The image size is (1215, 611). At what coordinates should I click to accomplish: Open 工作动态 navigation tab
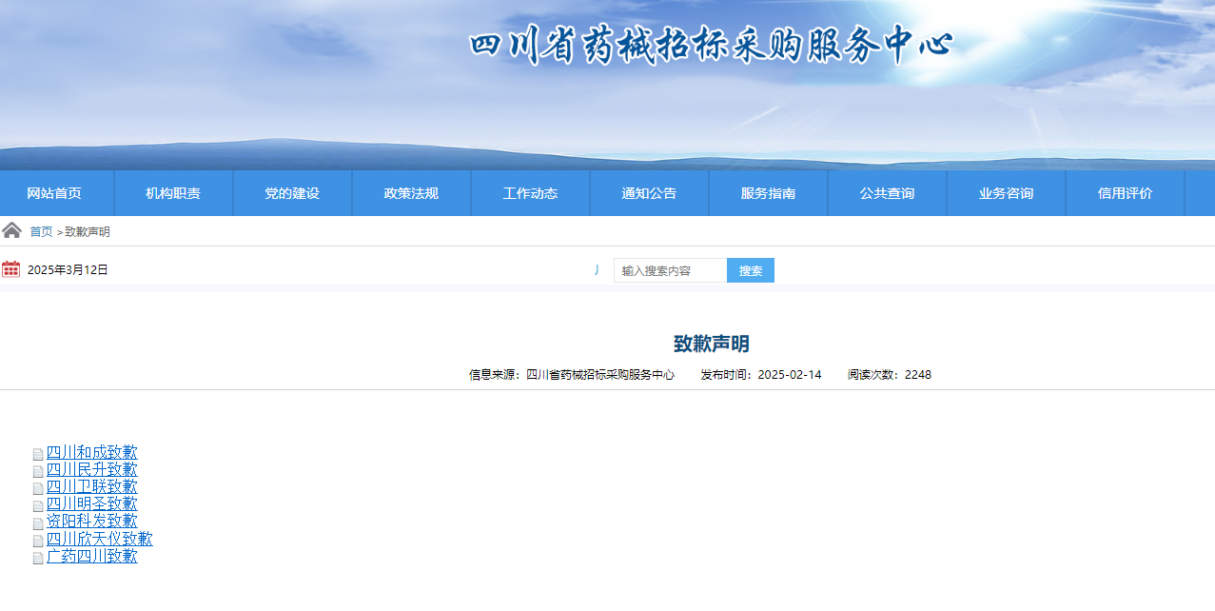pyautogui.click(x=530, y=193)
